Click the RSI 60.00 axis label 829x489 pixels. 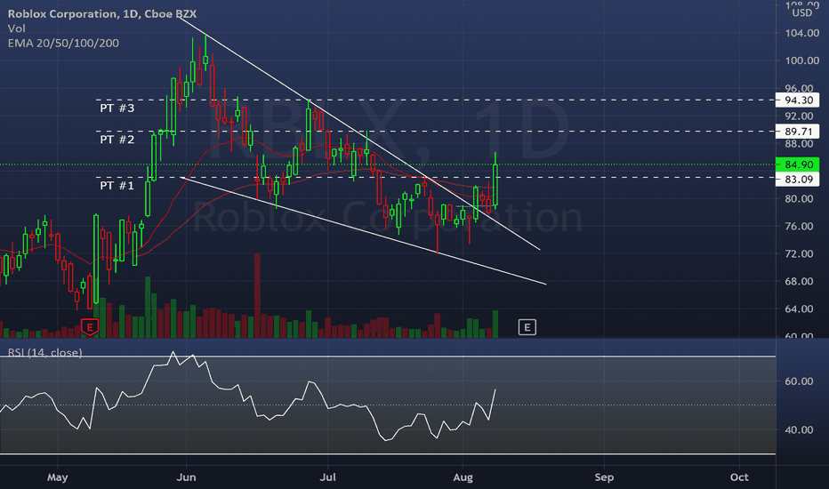point(799,381)
